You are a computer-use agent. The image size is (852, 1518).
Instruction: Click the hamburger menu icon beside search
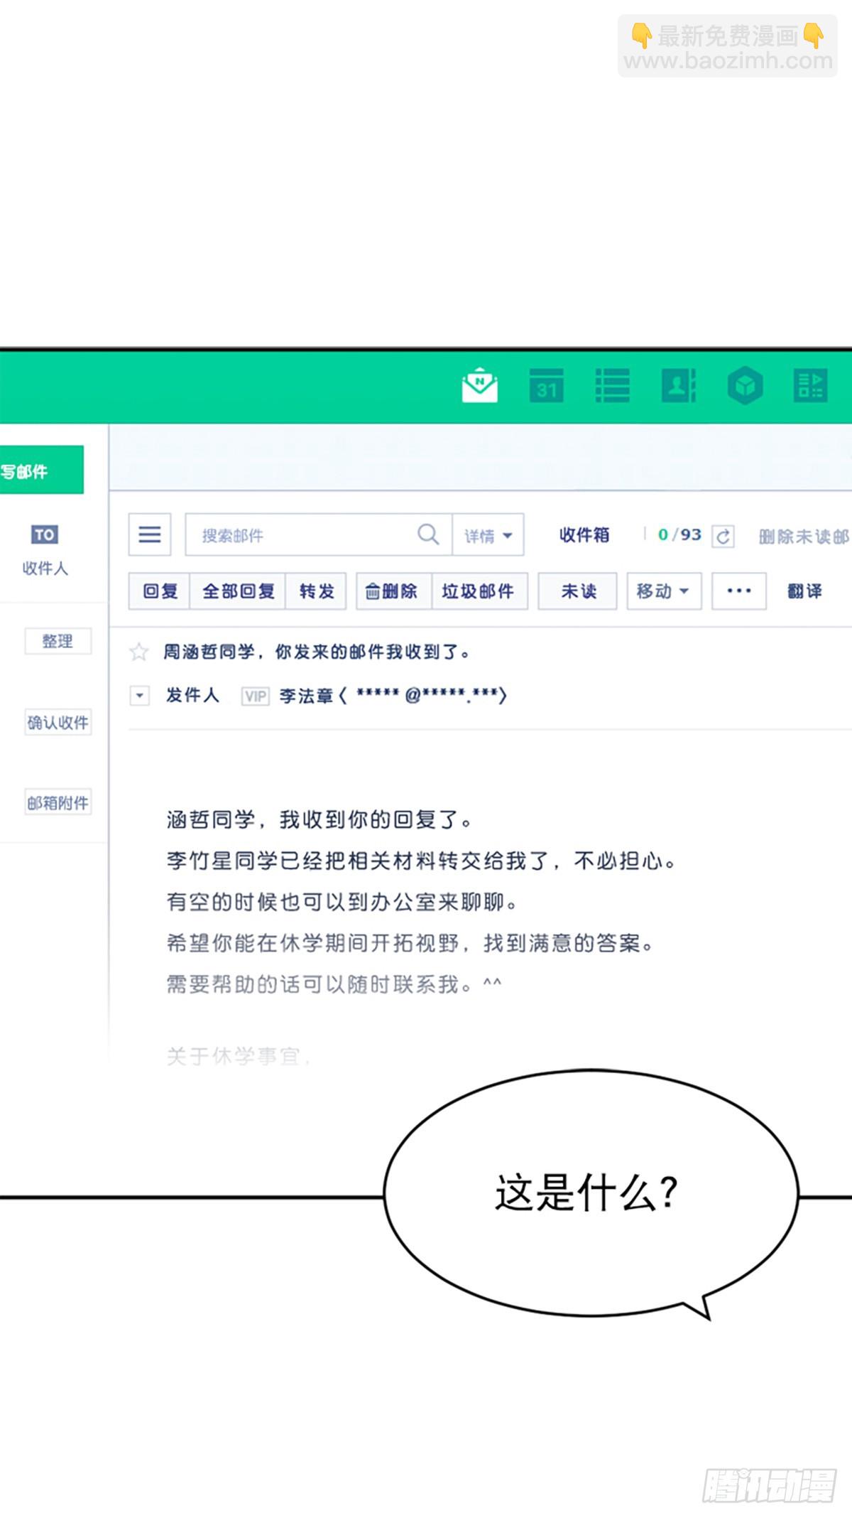pos(150,534)
